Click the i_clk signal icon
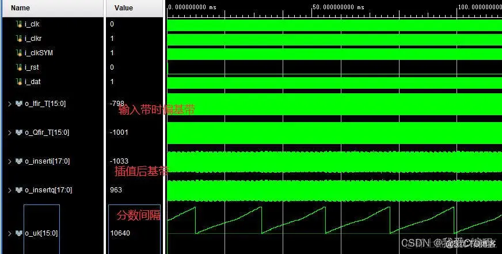This screenshot has width=502, height=254. pyautogui.click(x=19, y=24)
